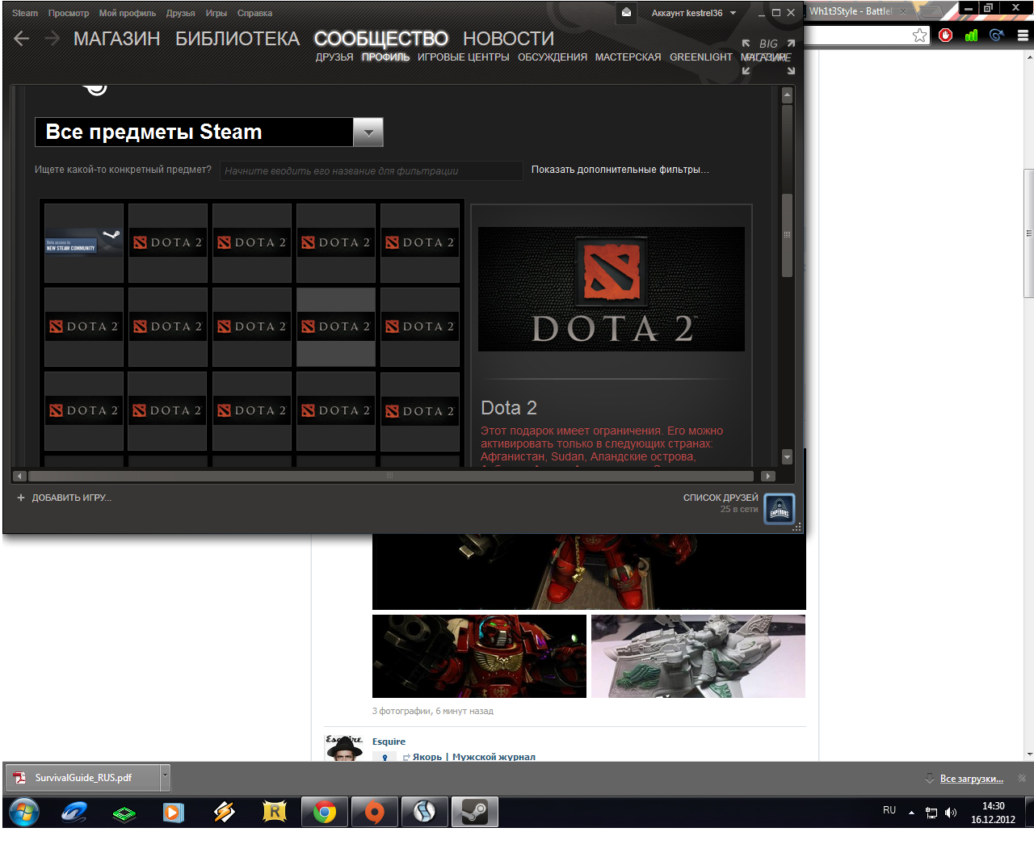Go to the БИБЛИОТЕКА section
This screenshot has height=853, width=1034.
(x=237, y=39)
